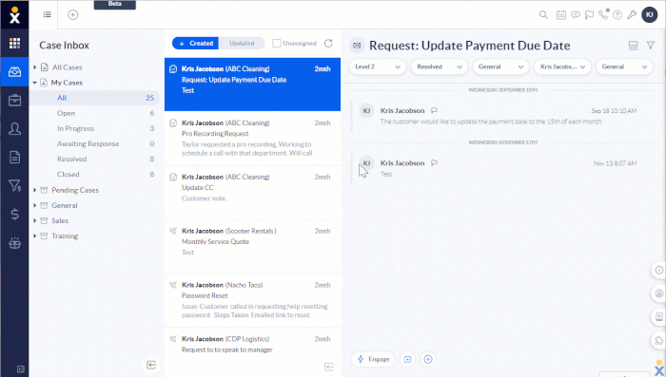Refresh the case list
The height and width of the screenshot is (377, 666).
pos(328,44)
